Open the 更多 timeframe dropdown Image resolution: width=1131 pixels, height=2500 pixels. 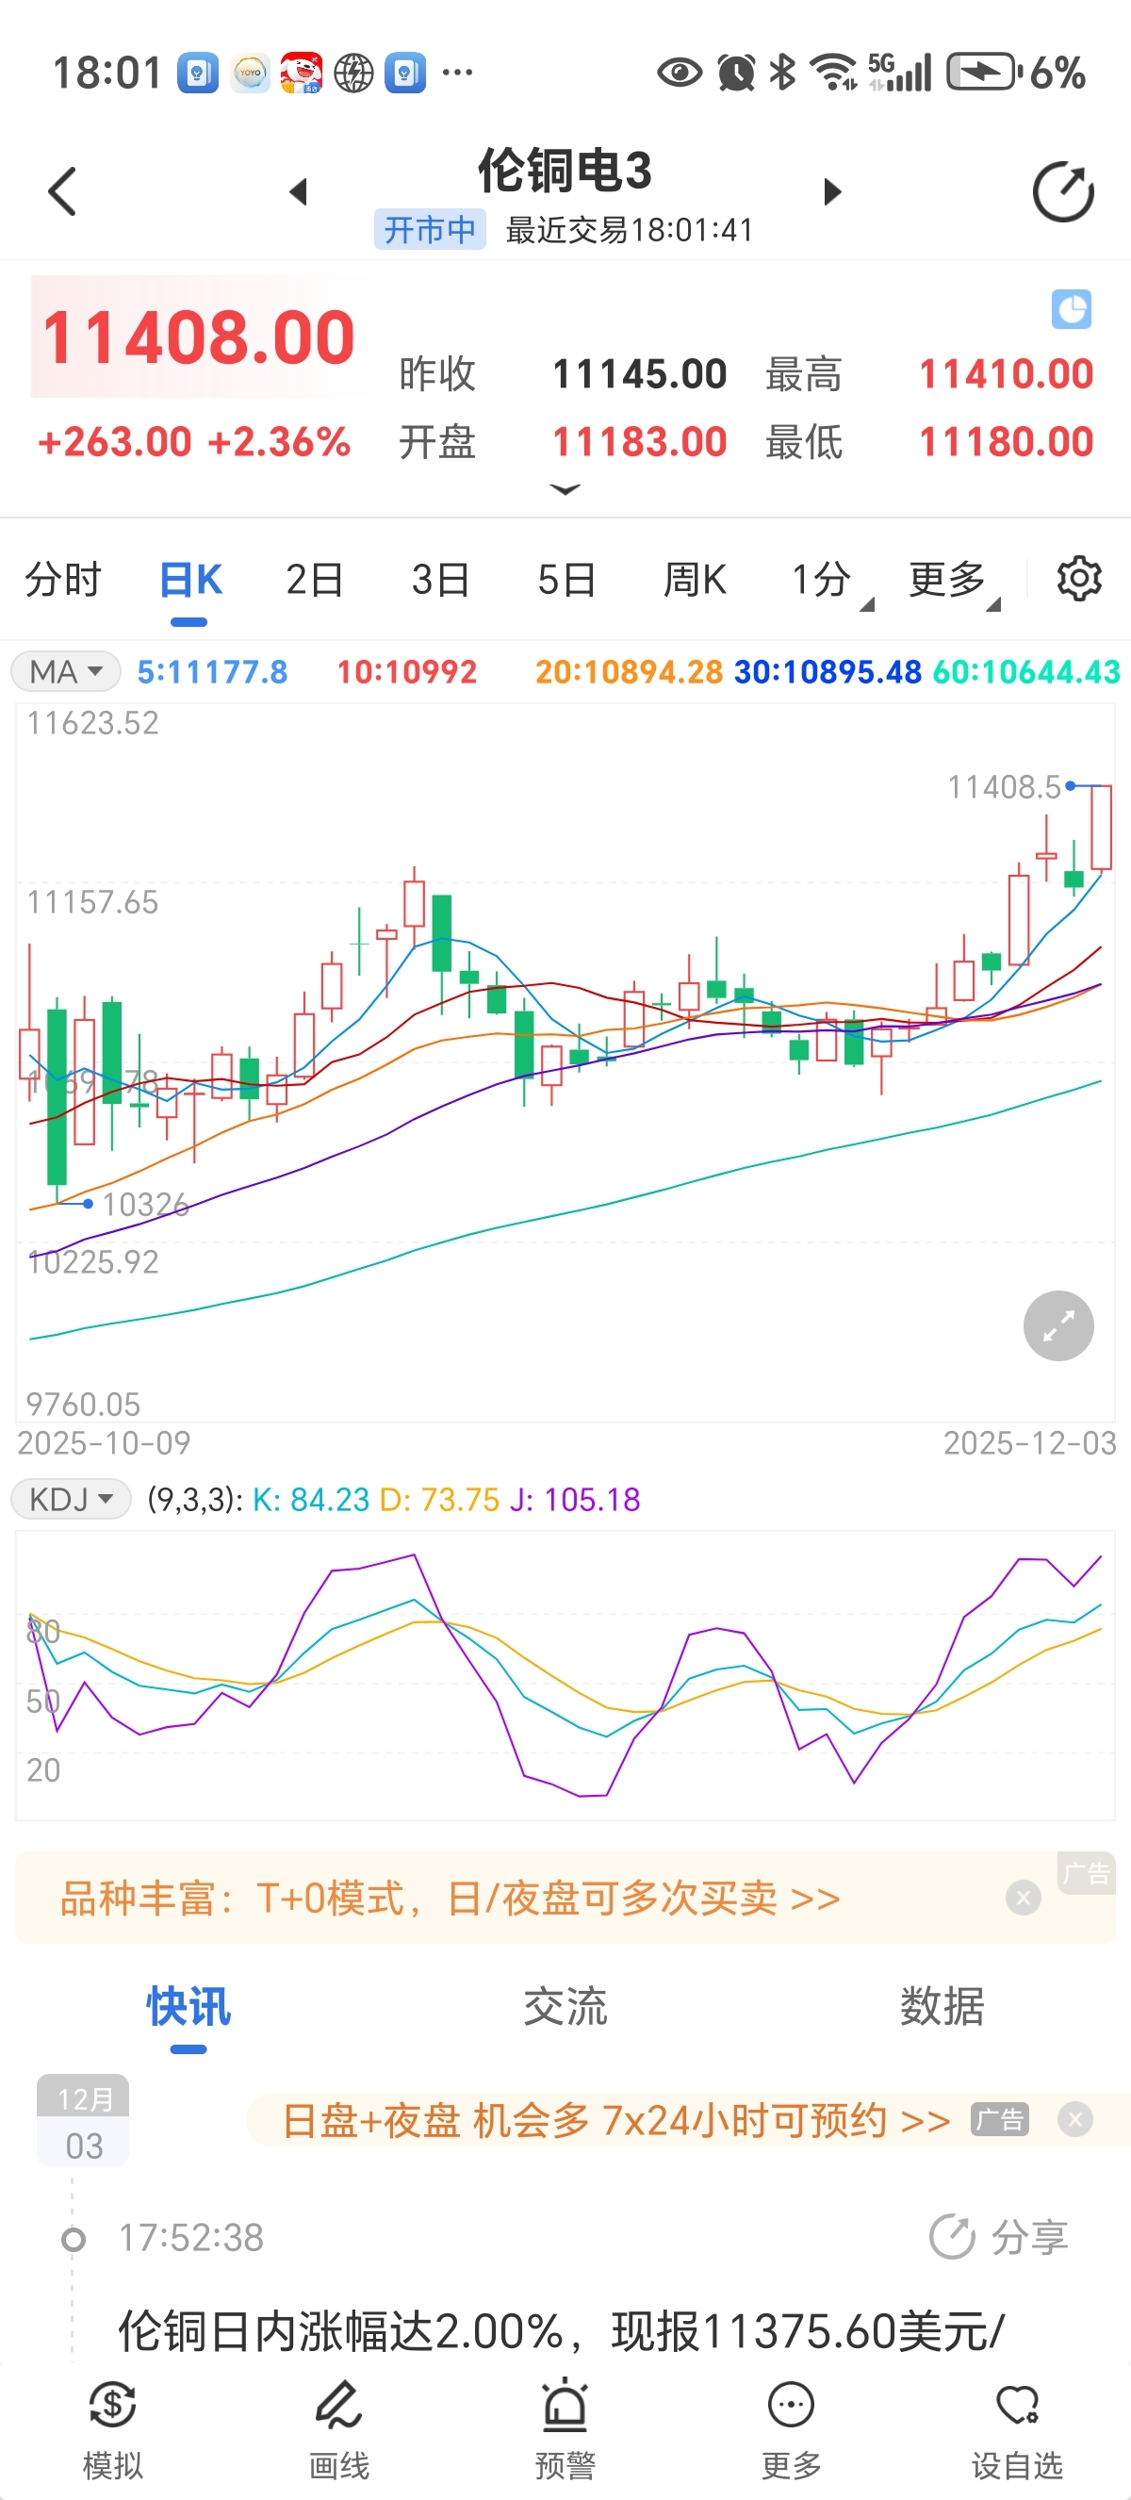[x=949, y=581]
